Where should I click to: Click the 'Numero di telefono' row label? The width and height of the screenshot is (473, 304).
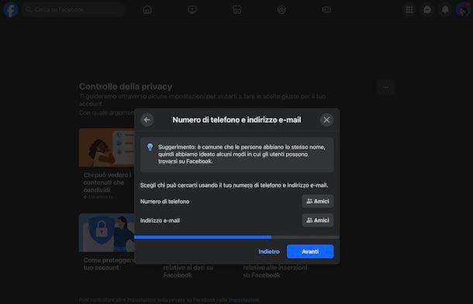pos(164,202)
